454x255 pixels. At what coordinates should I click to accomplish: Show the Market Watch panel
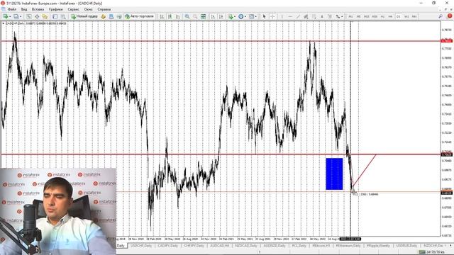click(29, 16)
